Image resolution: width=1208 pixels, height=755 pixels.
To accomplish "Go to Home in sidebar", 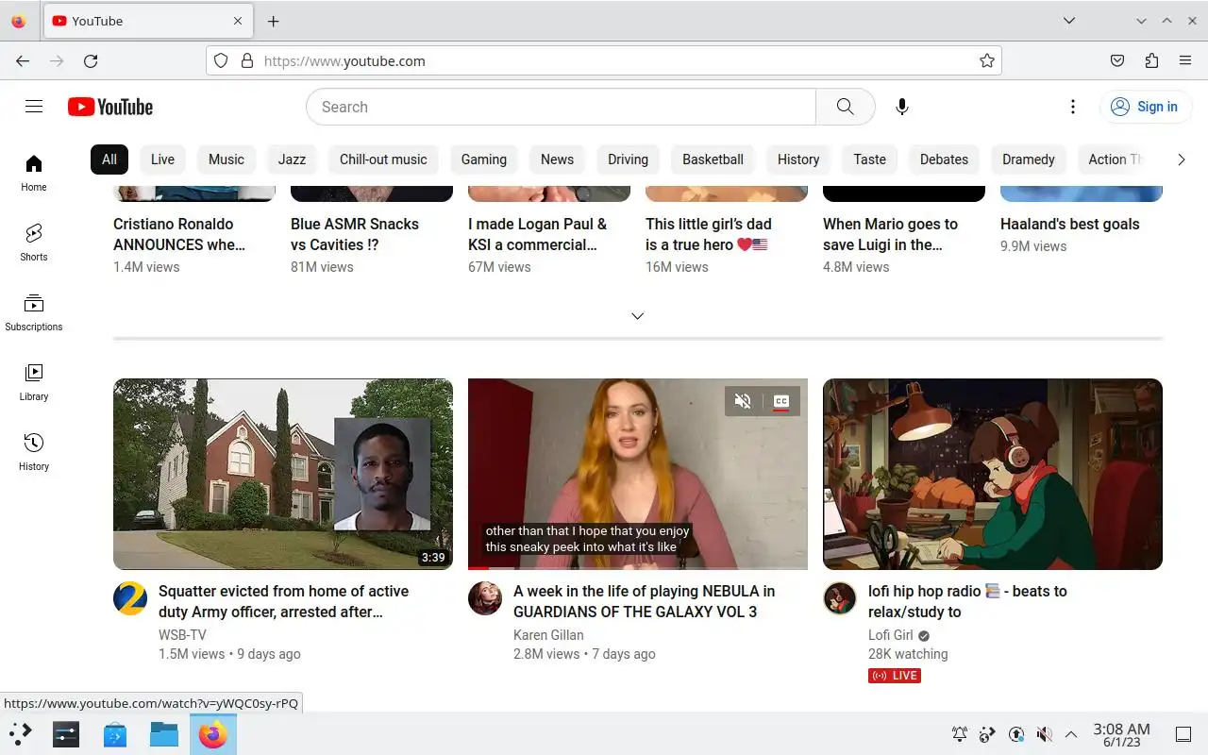I will point(34,173).
